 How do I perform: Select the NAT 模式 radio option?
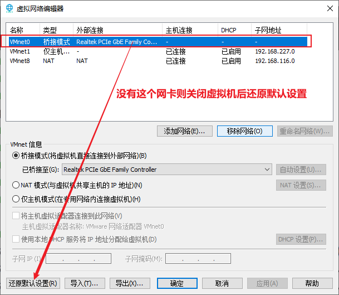(16, 185)
